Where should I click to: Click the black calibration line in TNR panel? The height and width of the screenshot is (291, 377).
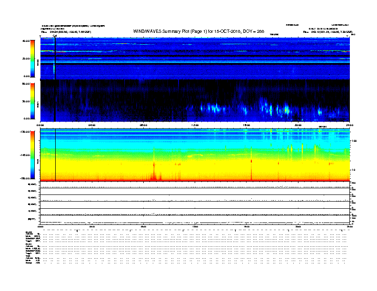(56, 155)
